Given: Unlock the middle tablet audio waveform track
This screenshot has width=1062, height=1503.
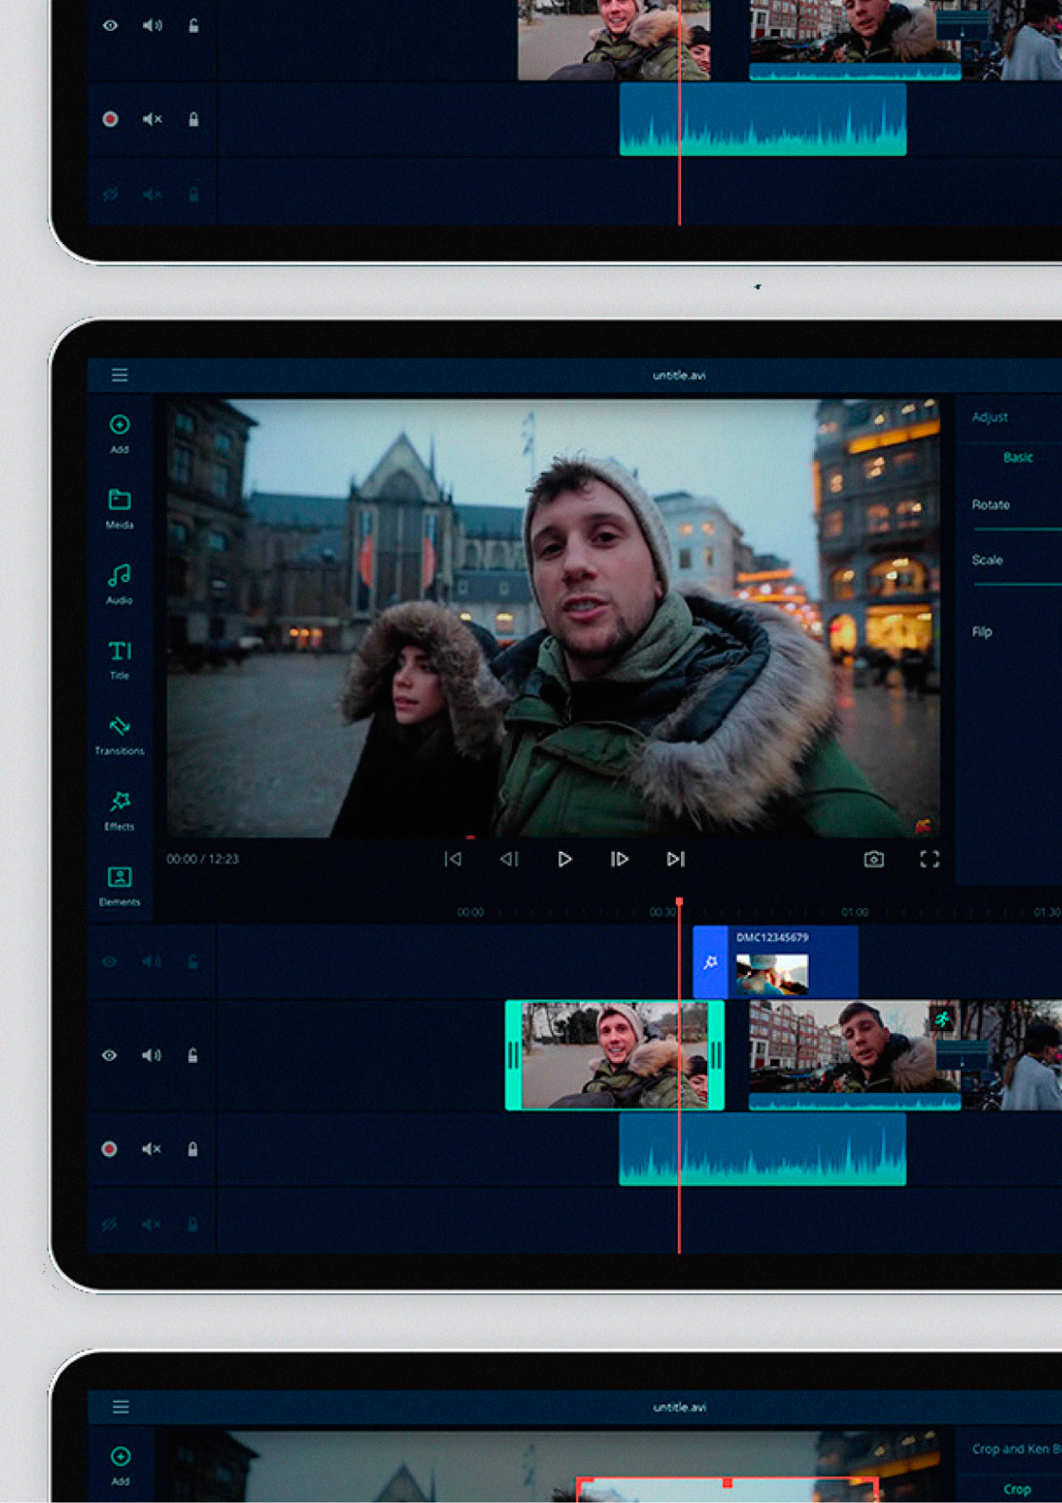Looking at the screenshot, I should tap(193, 1149).
